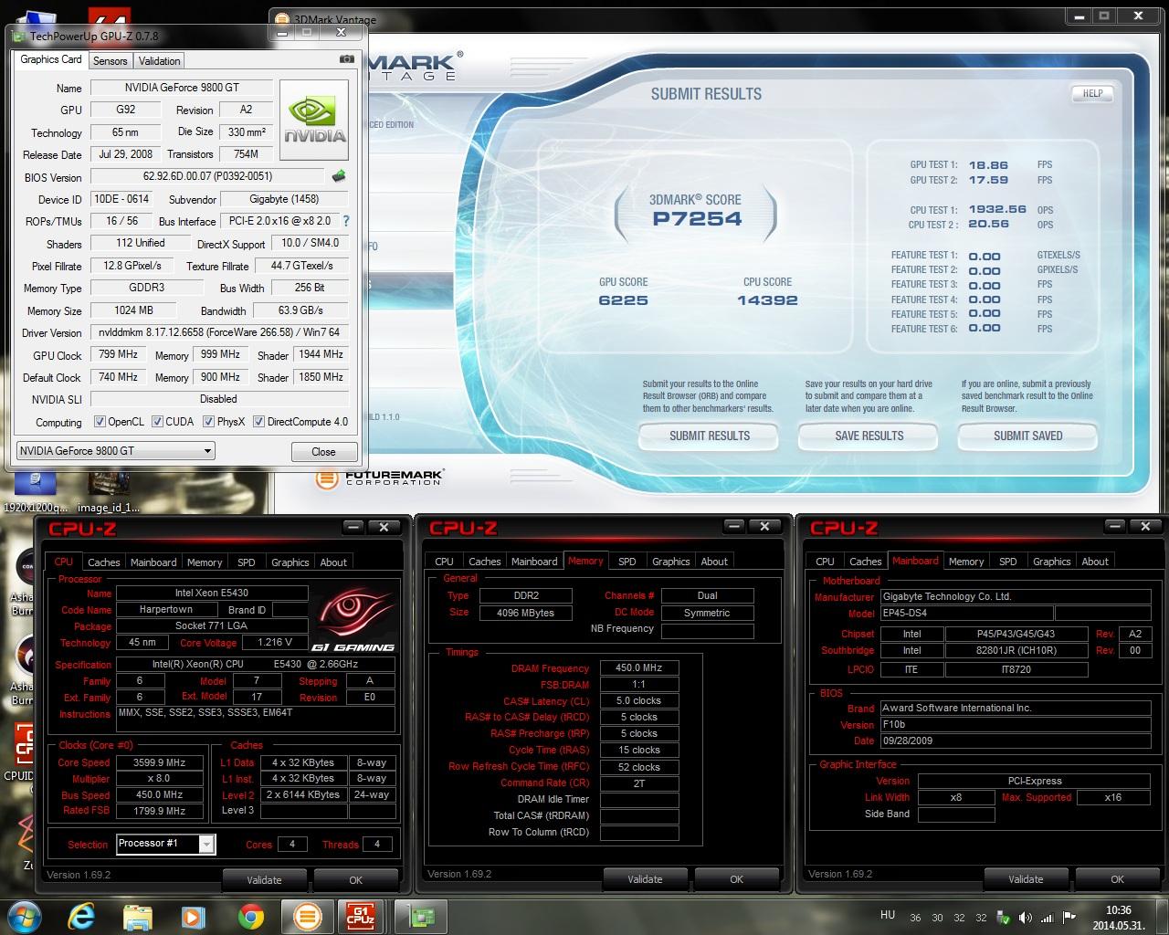
Task: Open Windows Media Player taskbar icon
Action: click(193, 916)
